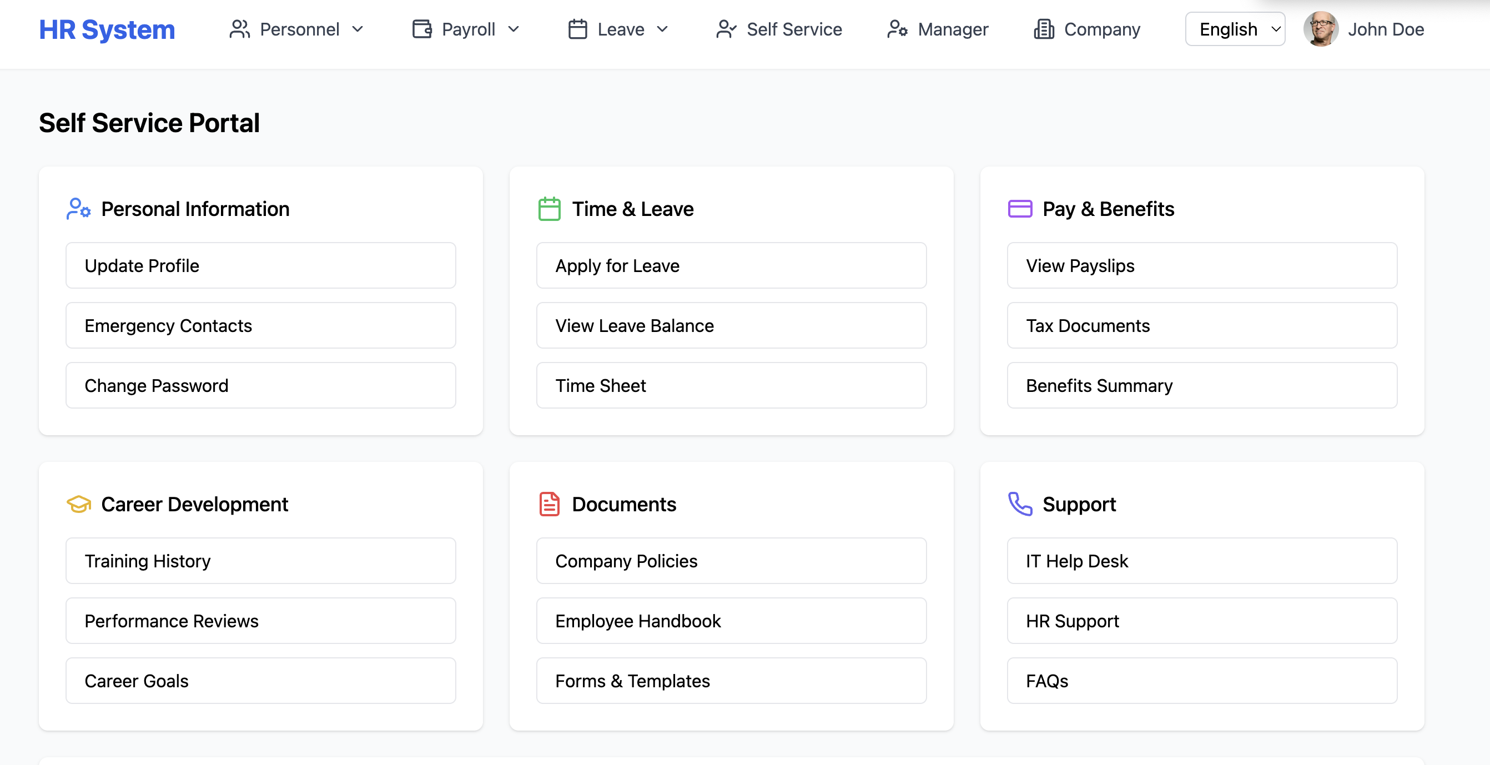
Task: Click the purple Pay & Benefits card icon
Action: click(x=1020, y=209)
